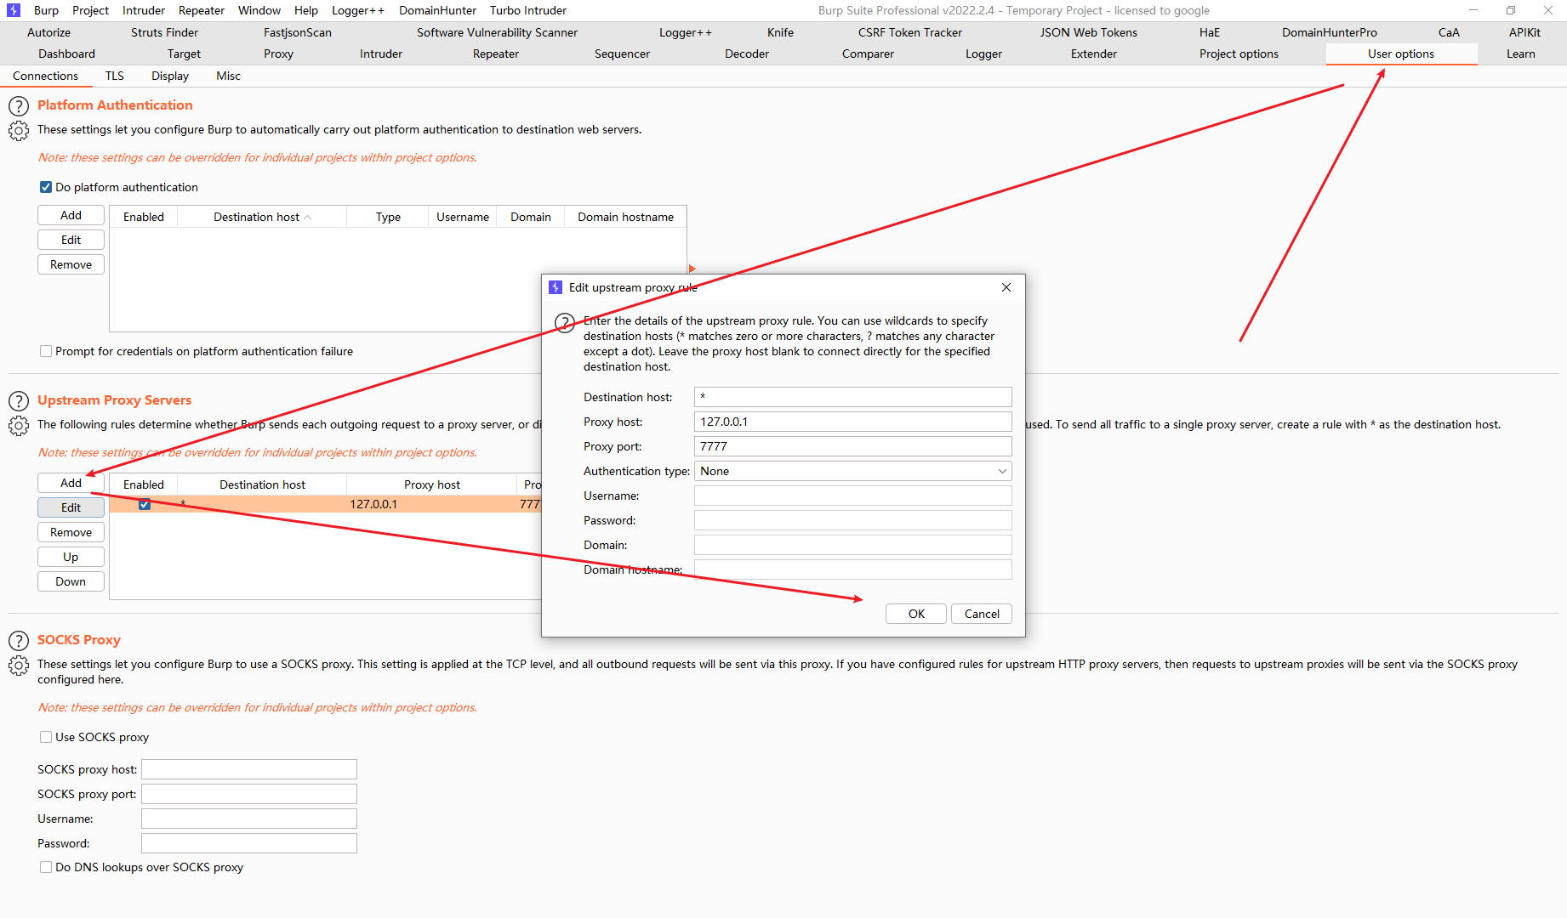
Task: Sort by Destination host column in platform table
Action: 262,217
